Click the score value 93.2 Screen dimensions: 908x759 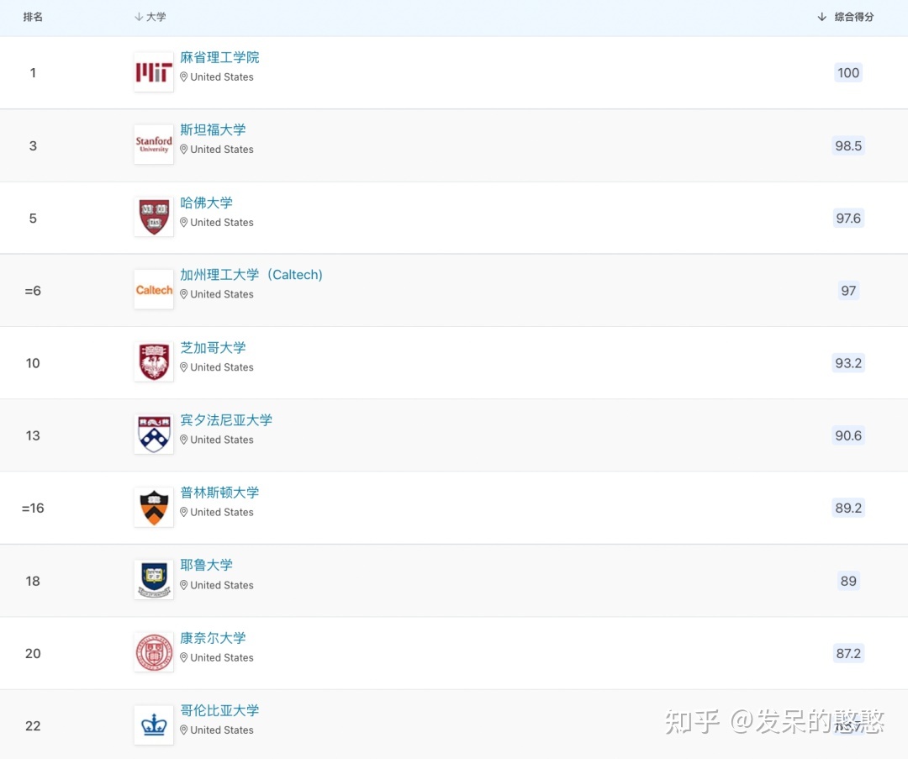[x=847, y=363]
